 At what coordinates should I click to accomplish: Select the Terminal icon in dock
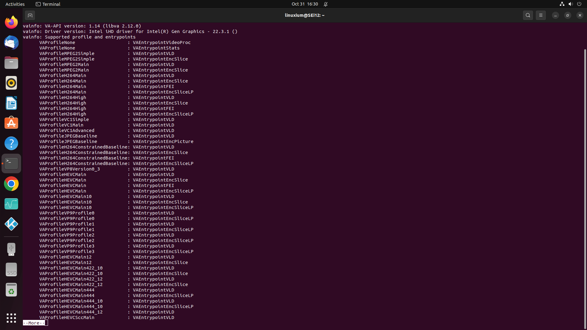coord(11,163)
